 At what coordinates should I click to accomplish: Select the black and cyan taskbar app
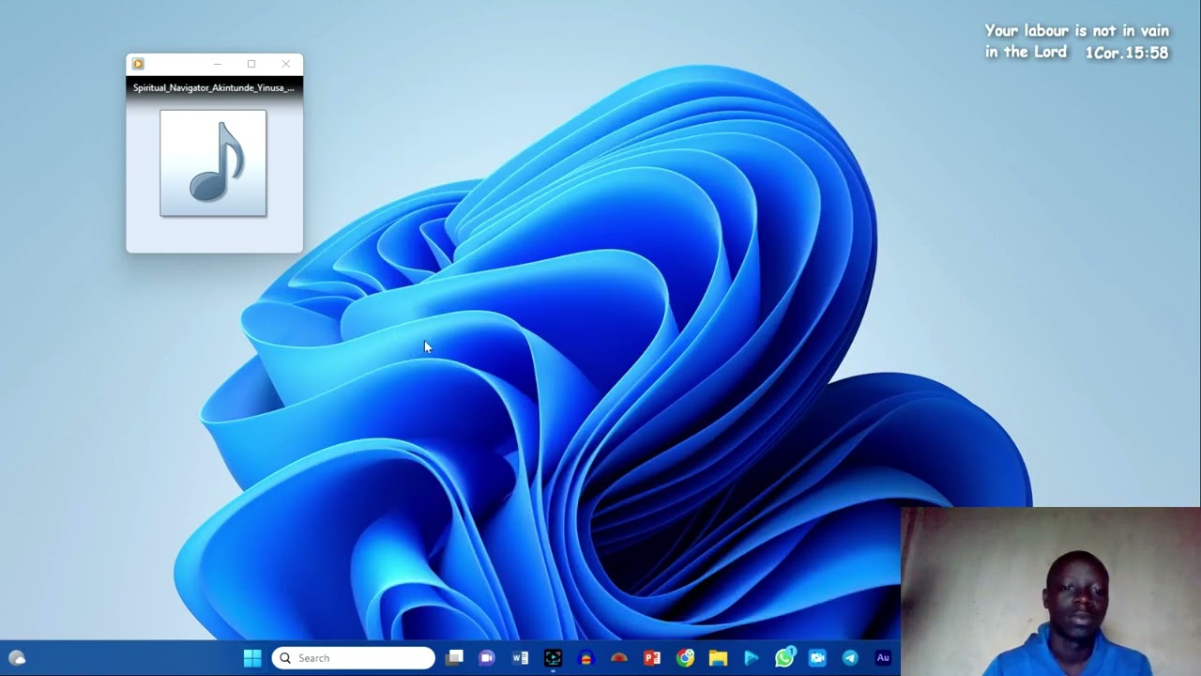coord(553,658)
